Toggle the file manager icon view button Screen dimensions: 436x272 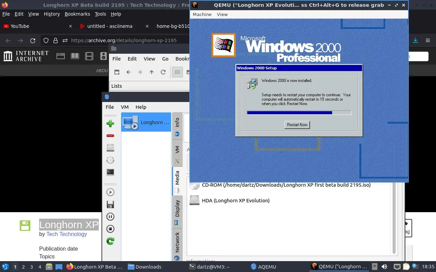click(x=177, y=72)
